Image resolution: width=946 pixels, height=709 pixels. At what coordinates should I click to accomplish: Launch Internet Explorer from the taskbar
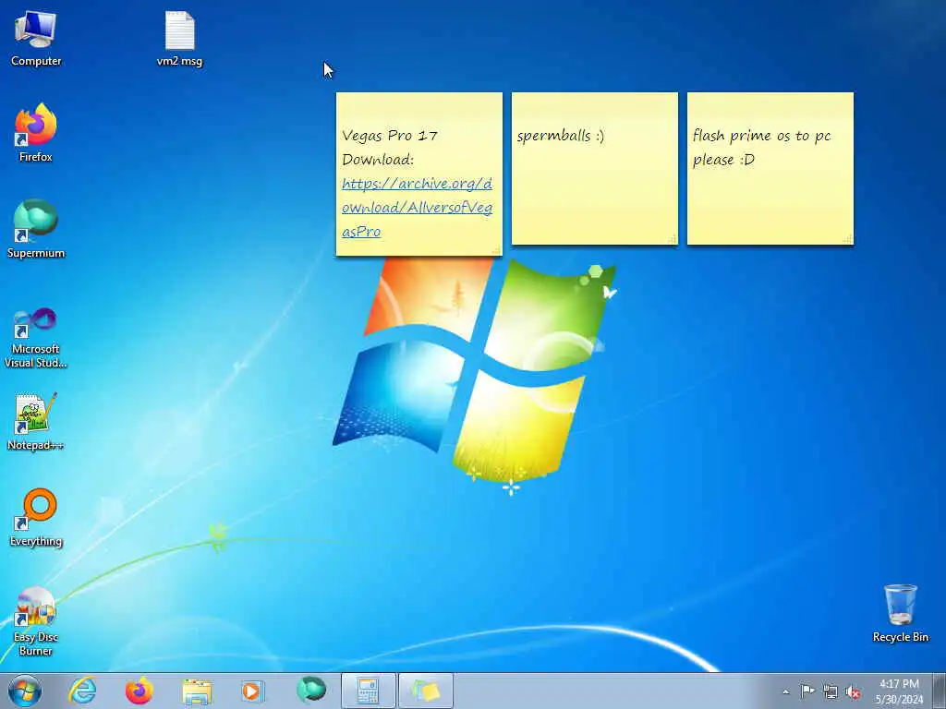point(82,691)
